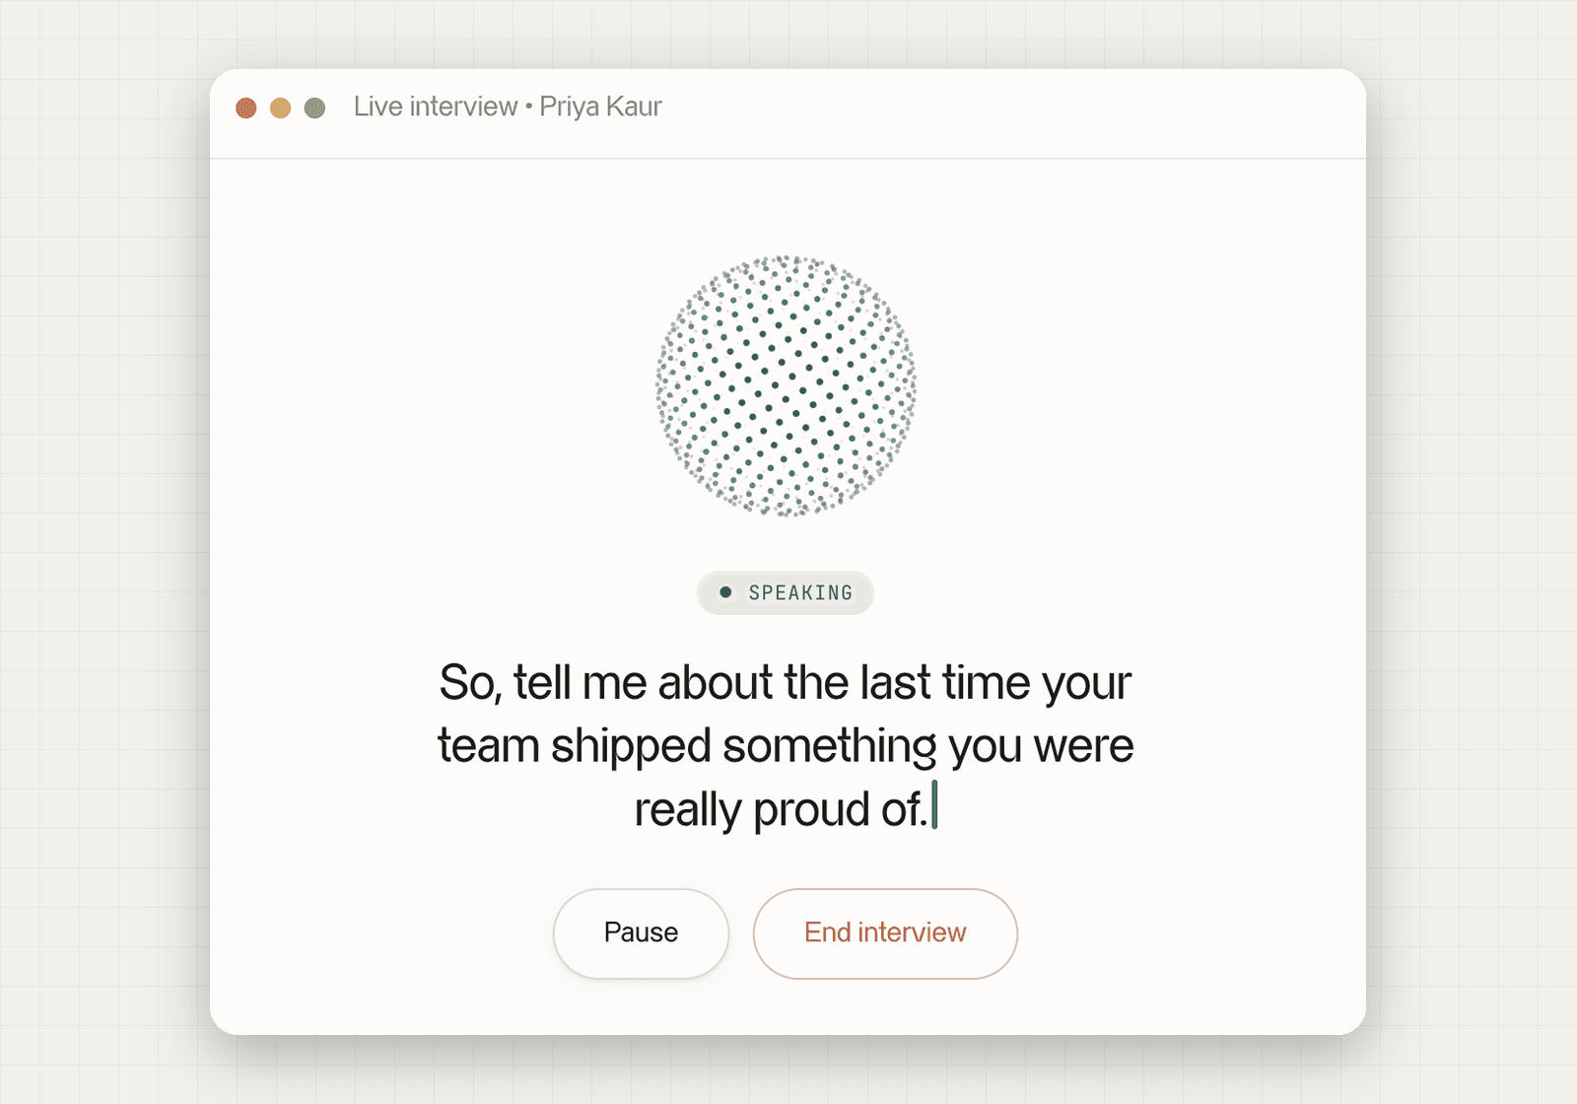Click the SPEAKING status badge
Screen dimensions: 1577x1104
pyautogui.click(x=786, y=592)
